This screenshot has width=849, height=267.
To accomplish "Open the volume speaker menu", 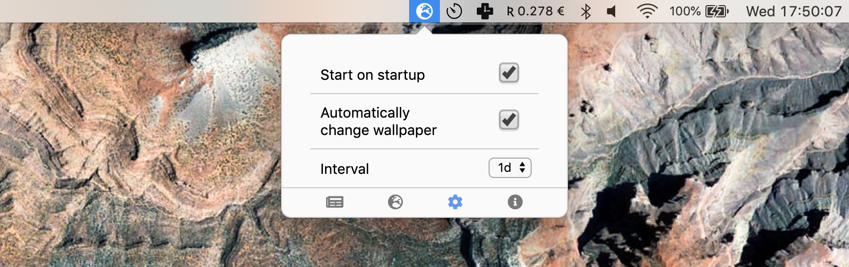I will tap(611, 11).
